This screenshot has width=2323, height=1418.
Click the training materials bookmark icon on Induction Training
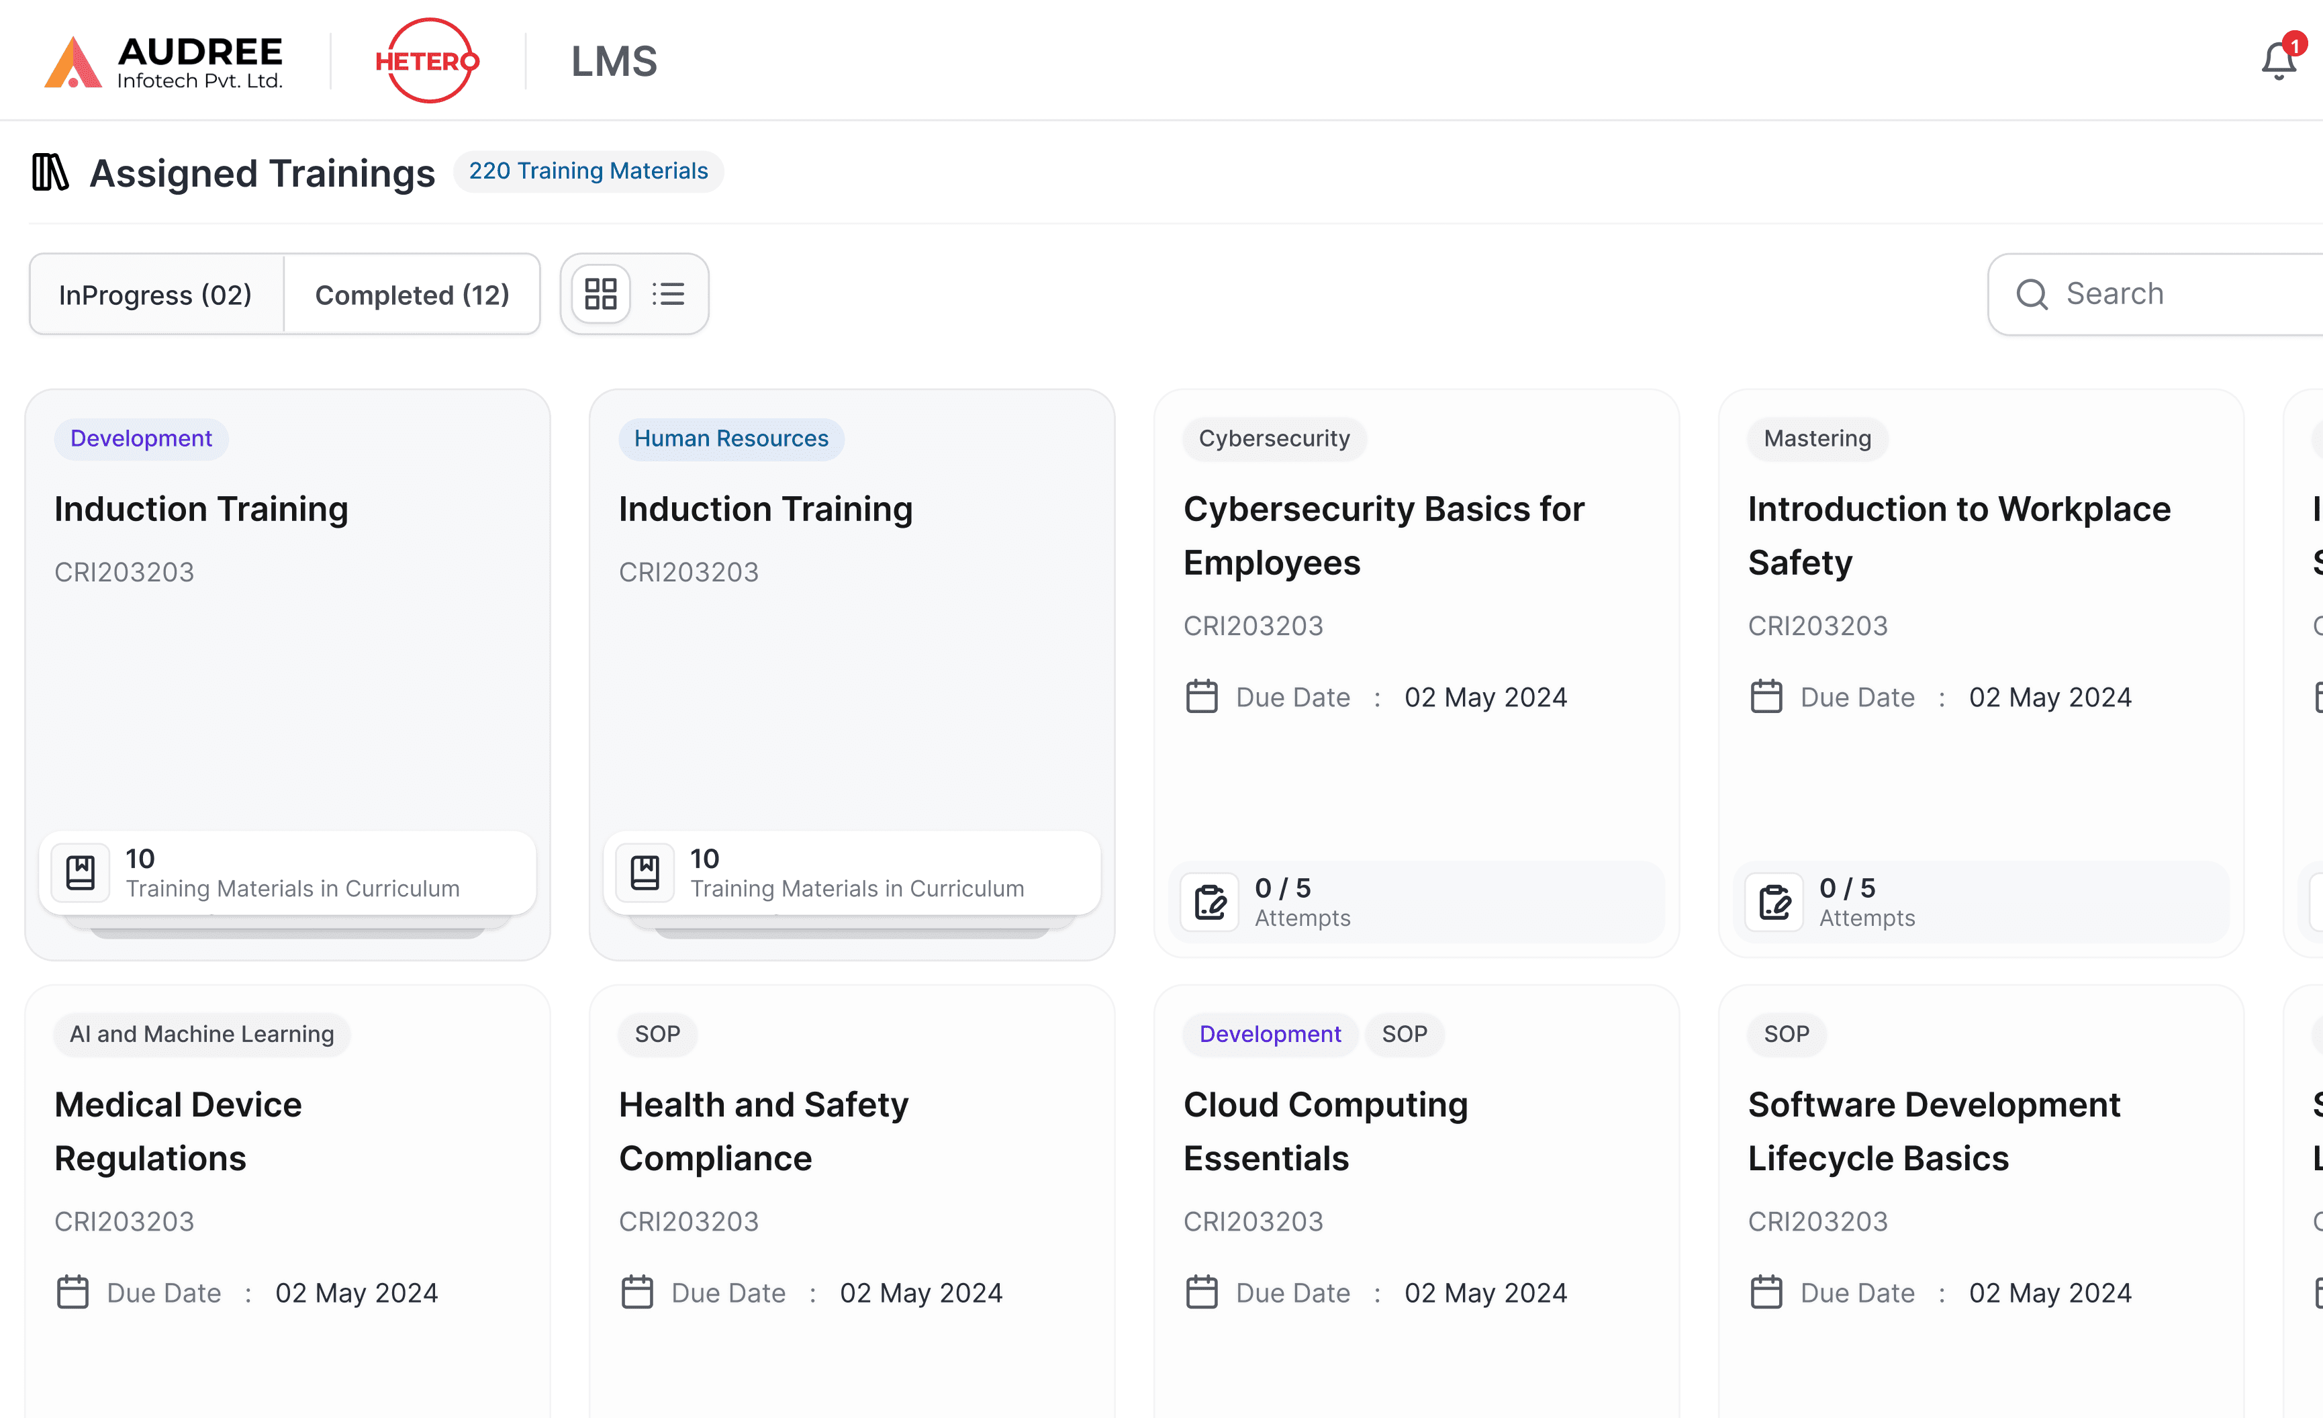[79, 872]
